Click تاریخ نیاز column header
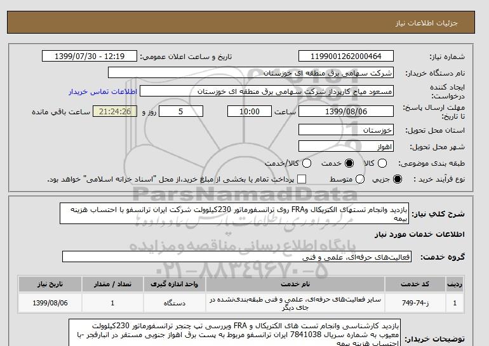Viewport: 489px width, 346px height. (x=50, y=284)
